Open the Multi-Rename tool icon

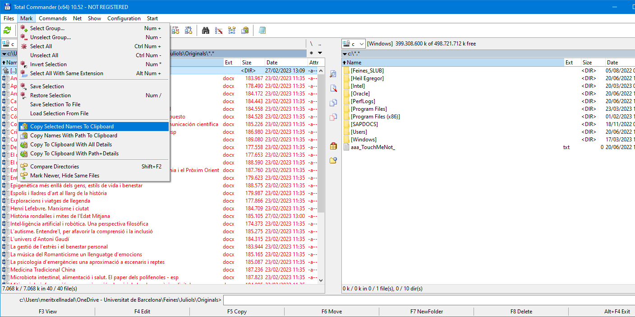tap(219, 31)
